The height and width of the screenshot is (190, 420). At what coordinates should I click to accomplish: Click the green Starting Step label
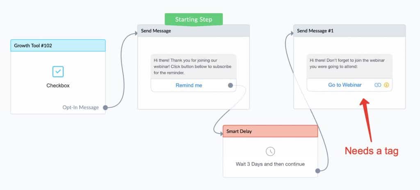pyautogui.click(x=194, y=20)
